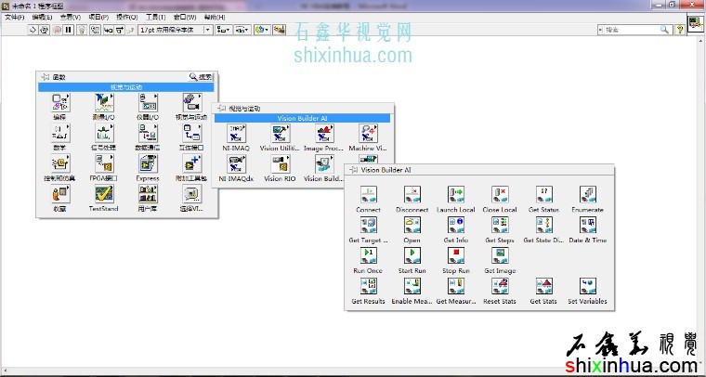706x377 pixels.
Task: Pin the Functions palette with thumbtack
Action: click(x=45, y=77)
